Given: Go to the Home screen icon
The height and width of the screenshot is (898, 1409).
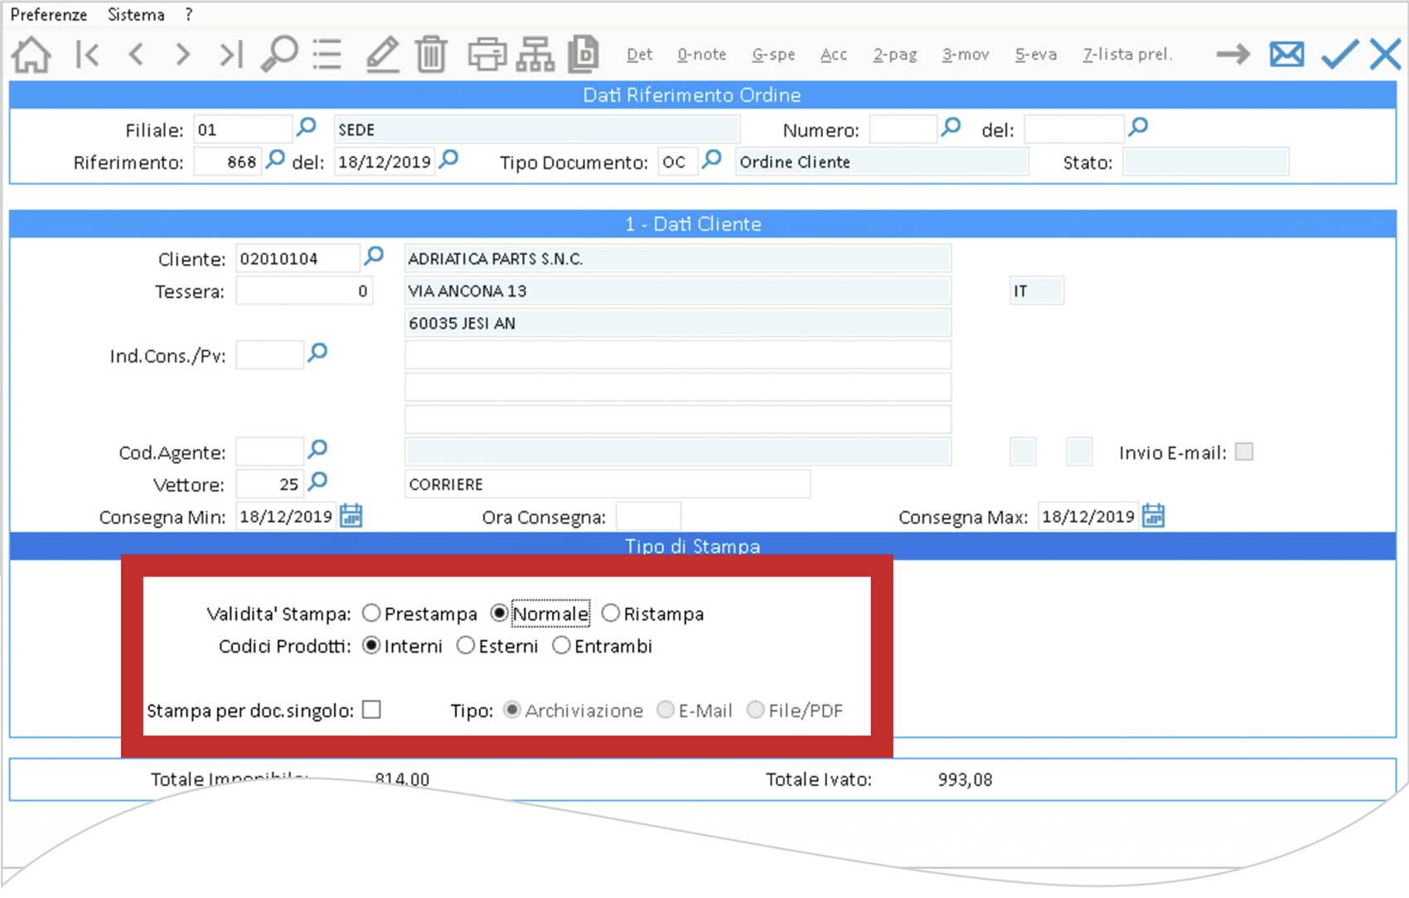Looking at the screenshot, I should coord(31,55).
